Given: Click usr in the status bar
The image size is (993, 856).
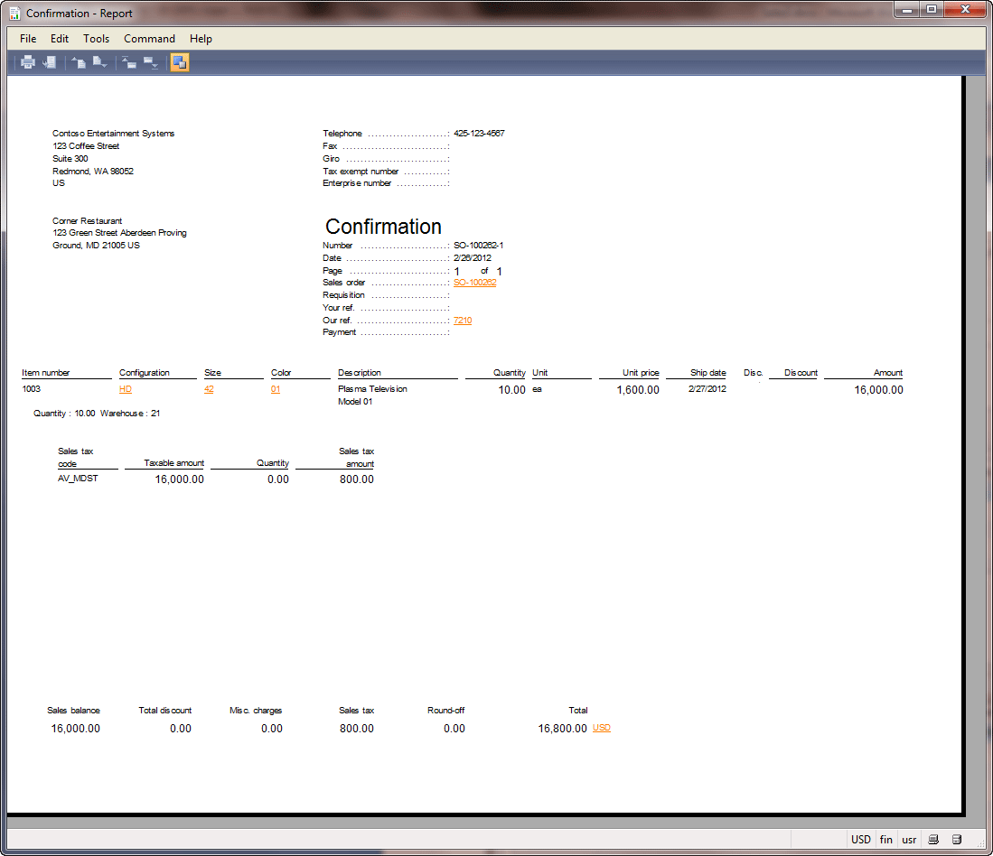Looking at the screenshot, I should pos(909,840).
